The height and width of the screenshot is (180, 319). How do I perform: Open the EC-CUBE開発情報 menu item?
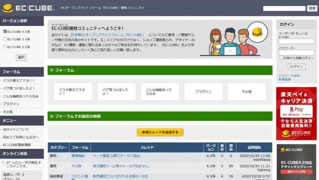pos(17,145)
